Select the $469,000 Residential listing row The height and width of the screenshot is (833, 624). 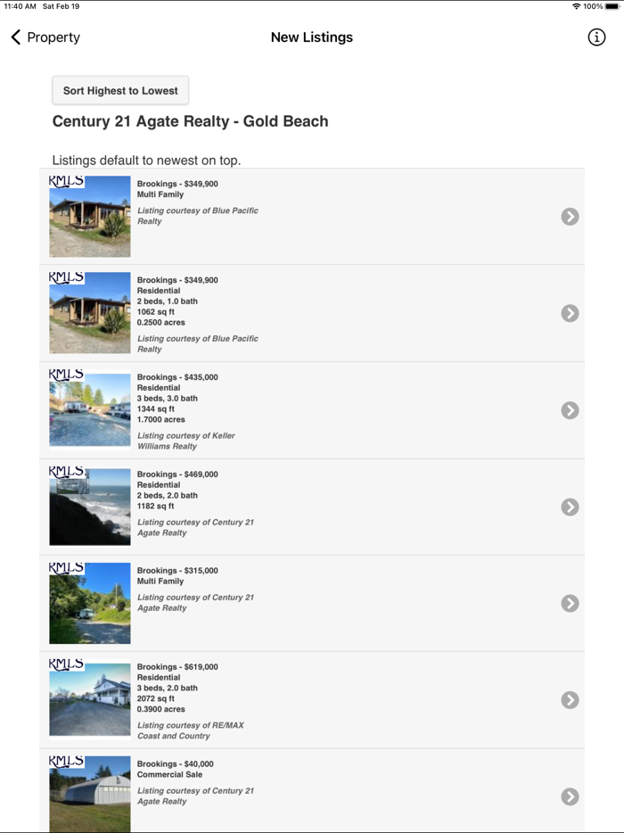pos(312,506)
